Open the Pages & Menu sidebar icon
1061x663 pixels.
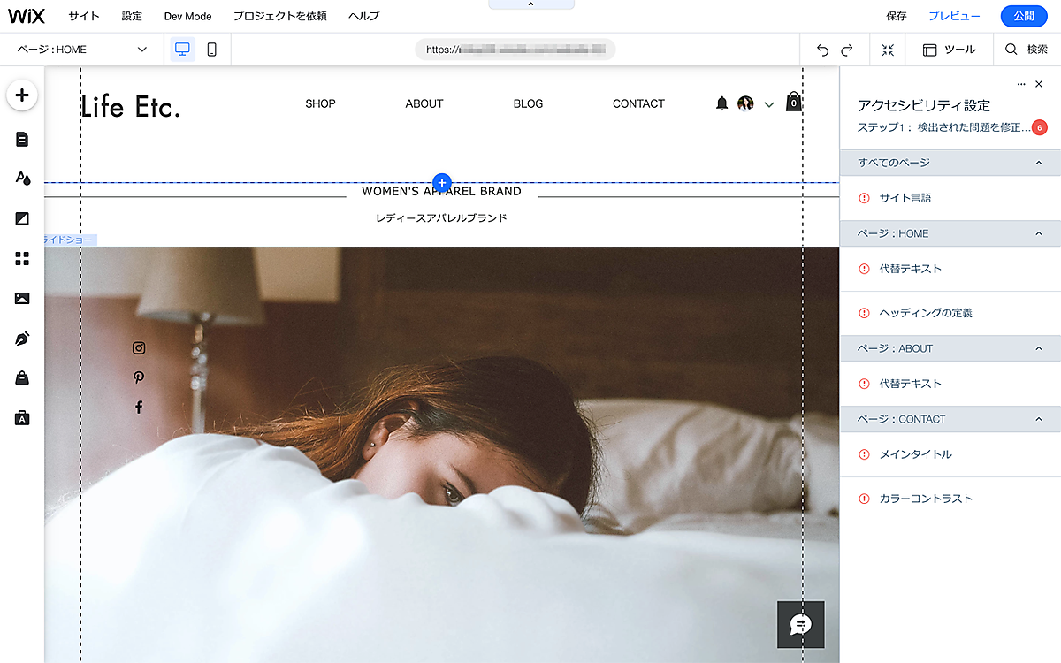point(22,139)
